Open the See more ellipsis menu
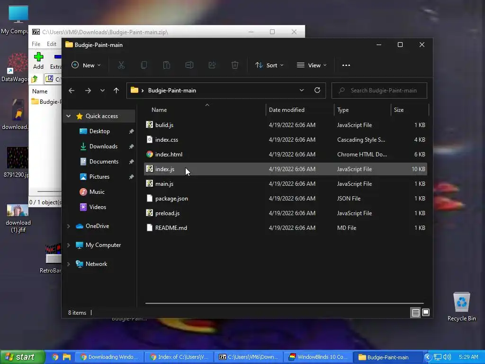 click(346, 65)
